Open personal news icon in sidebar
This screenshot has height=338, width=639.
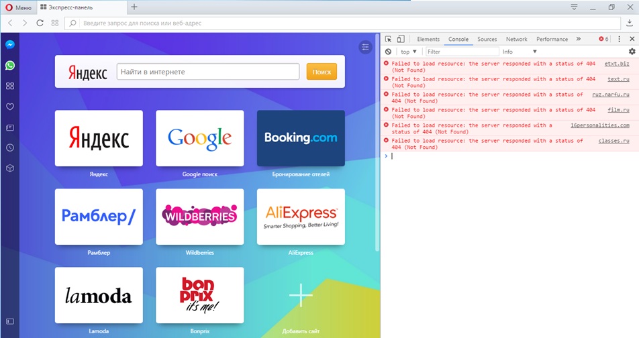(10, 128)
